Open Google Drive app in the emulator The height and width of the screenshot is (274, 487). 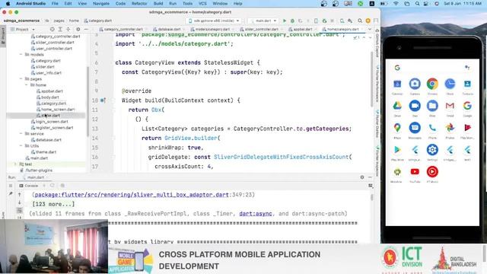pyautogui.click(x=397, y=106)
